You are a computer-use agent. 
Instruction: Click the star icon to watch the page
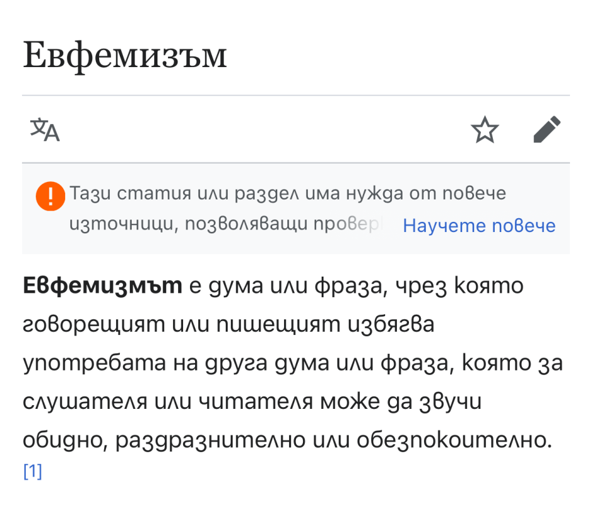pos(485,130)
